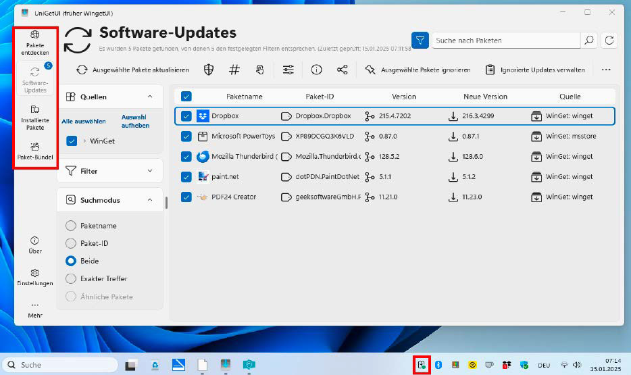631x375 pixels.
Task: Collapse the Suchmodus panel
Action: 150,200
